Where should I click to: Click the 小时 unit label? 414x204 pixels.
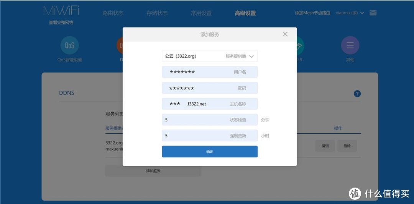pos(265,136)
